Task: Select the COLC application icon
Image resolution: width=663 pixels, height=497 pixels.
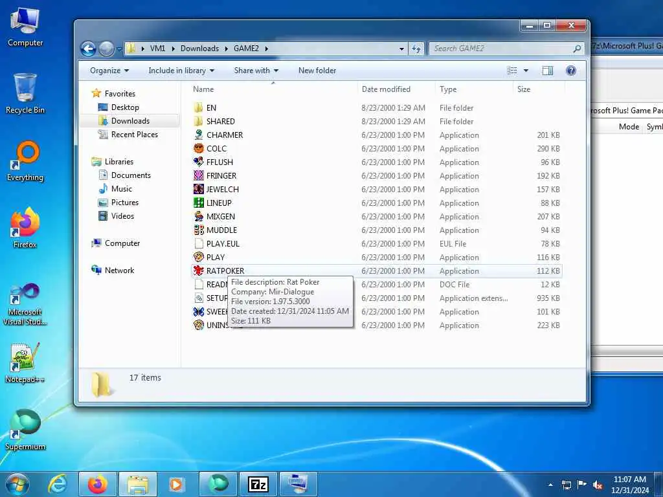Action: point(198,148)
